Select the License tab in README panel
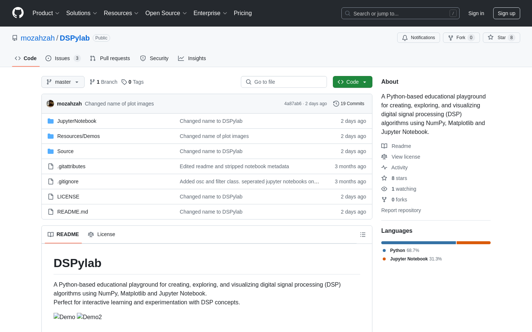The width and height of the screenshot is (532, 332). [102, 234]
